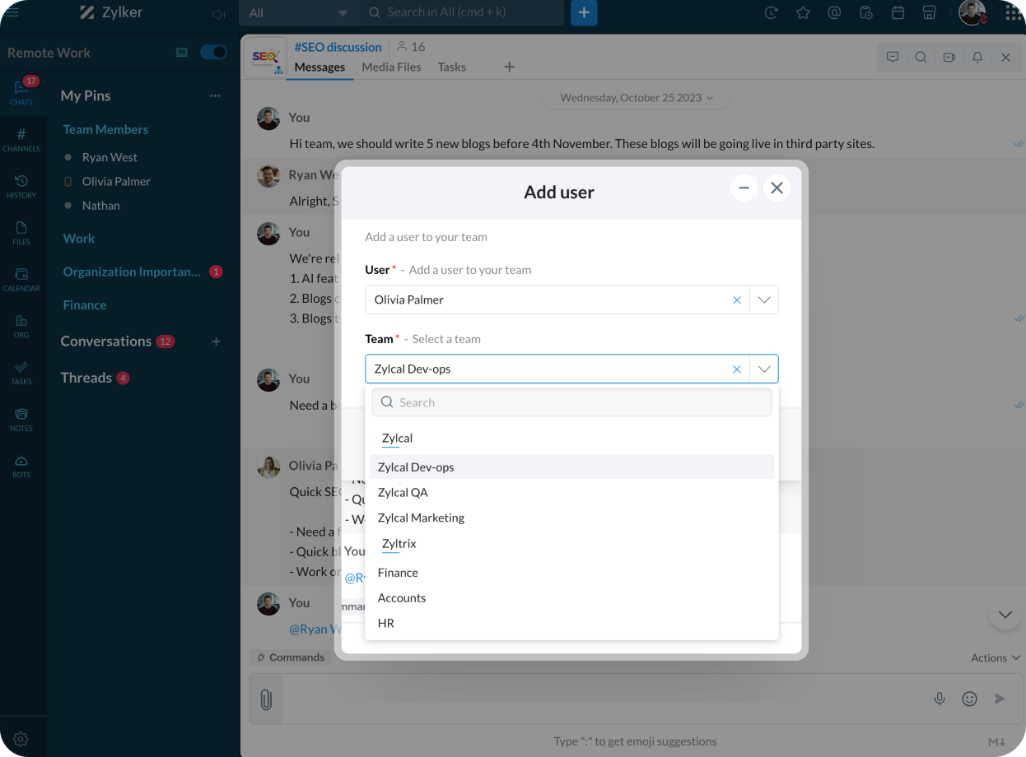Attach a file with the paperclip icon
The width and height of the screenshot is (1026, 757).
[x=266, y=699]
